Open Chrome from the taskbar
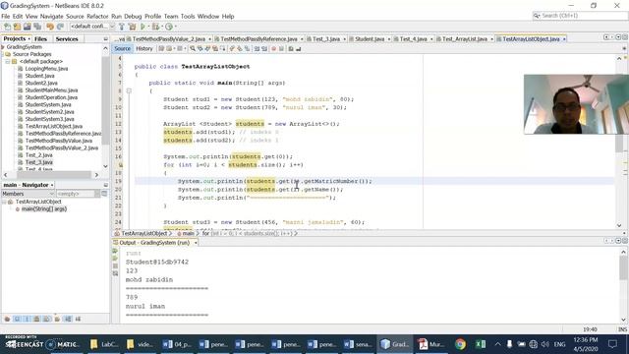The width and height of the screenshot is (629, 354). coord(460,344)
